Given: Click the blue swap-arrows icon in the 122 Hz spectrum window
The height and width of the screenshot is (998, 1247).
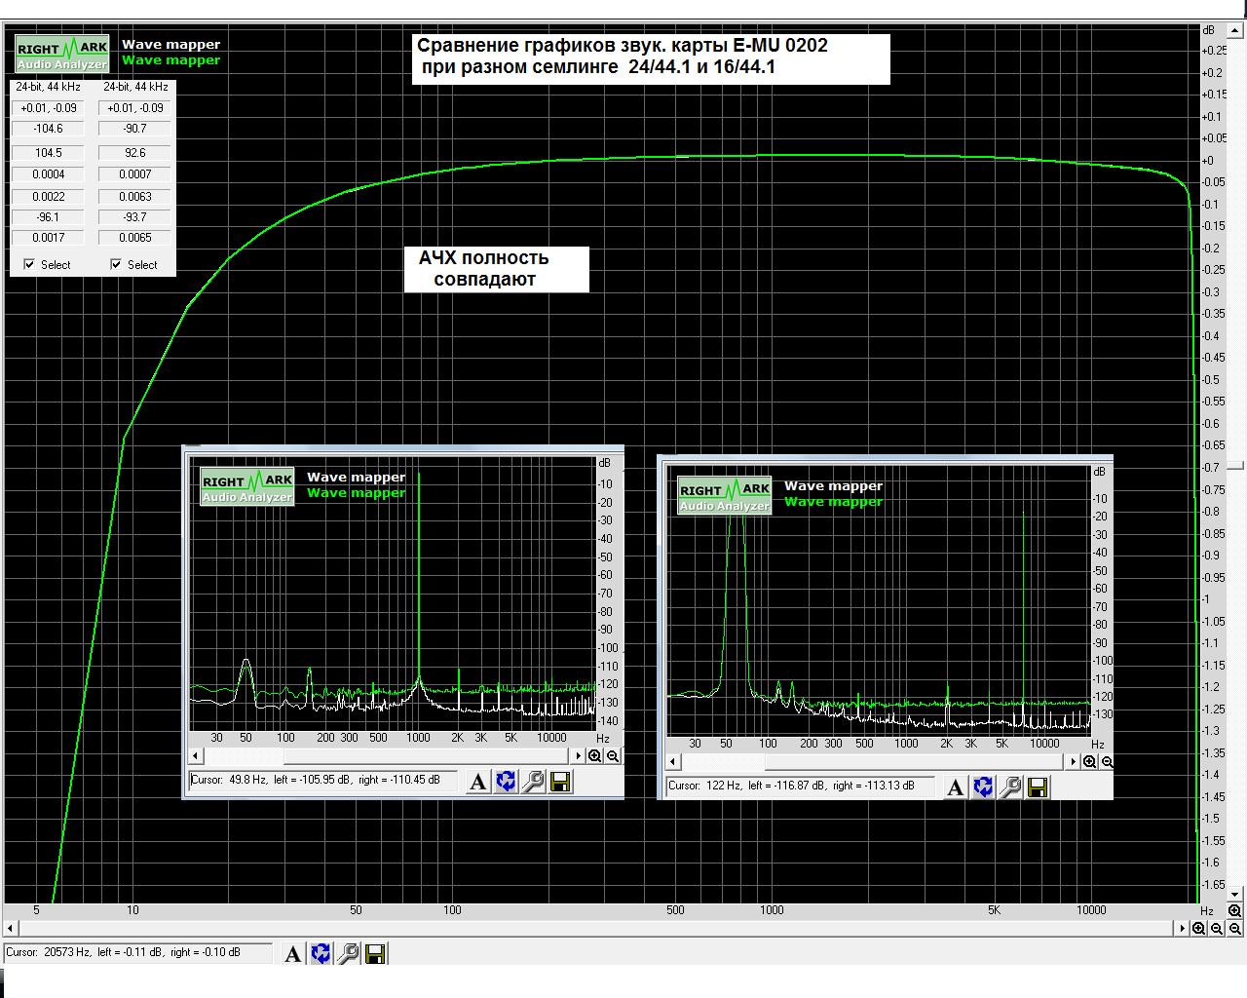Looking at the screenshot, I should [983, 787].
